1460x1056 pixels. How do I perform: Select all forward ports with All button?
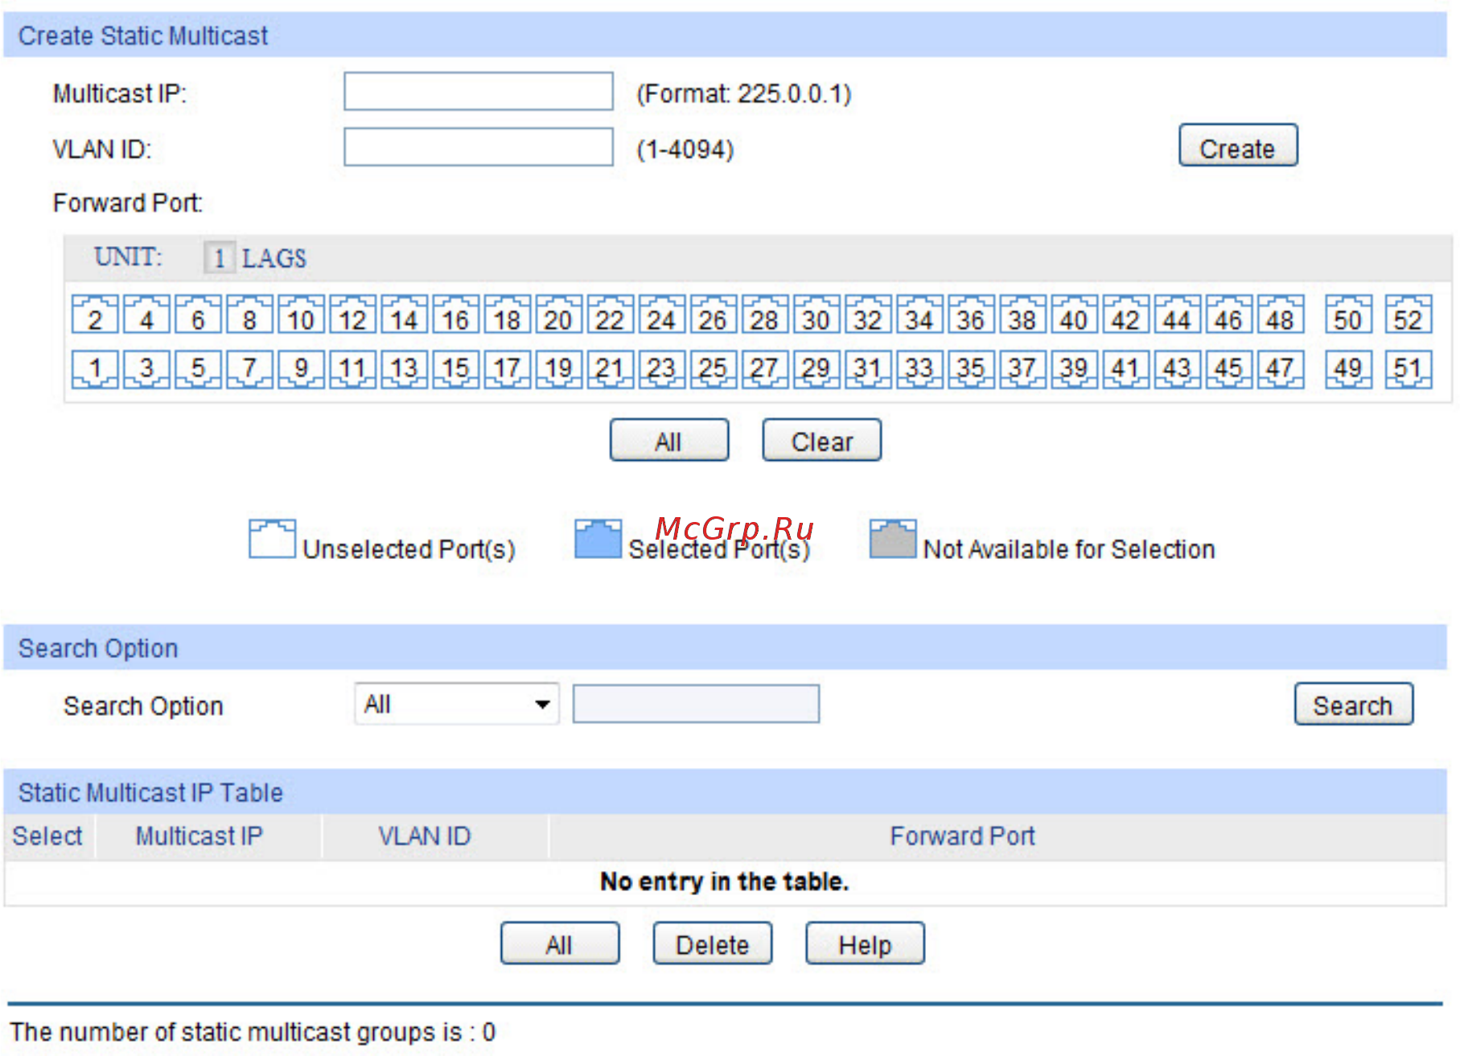tap(669, 440)
